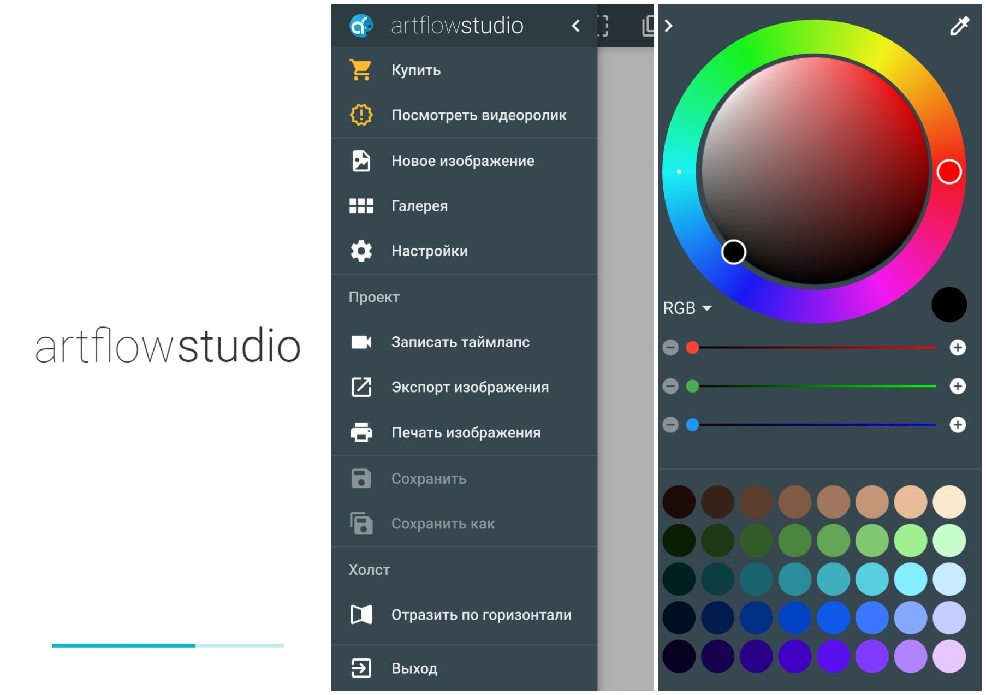The image size is (986, 695).
Task: Pick the lightest green palette swatch
Action: [949, 540]
